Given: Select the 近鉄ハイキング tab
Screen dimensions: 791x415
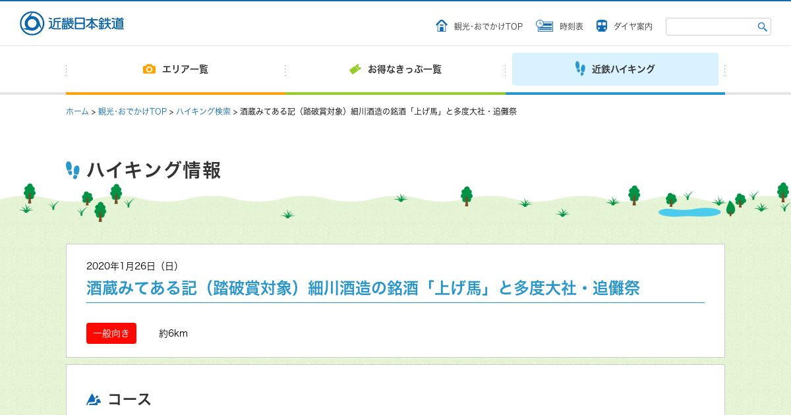Looking at the screenshot, I should coord(615,69).
